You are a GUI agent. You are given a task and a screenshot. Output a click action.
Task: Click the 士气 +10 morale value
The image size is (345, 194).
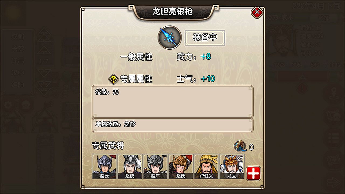point(208,79)
